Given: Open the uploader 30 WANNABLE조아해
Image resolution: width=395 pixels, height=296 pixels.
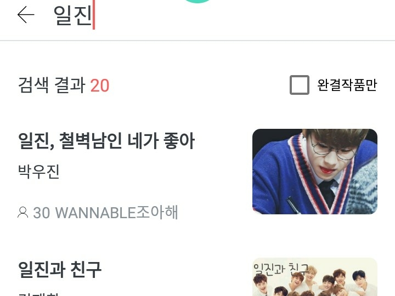Looking at the screenshot, I should (x=105, y=212).
